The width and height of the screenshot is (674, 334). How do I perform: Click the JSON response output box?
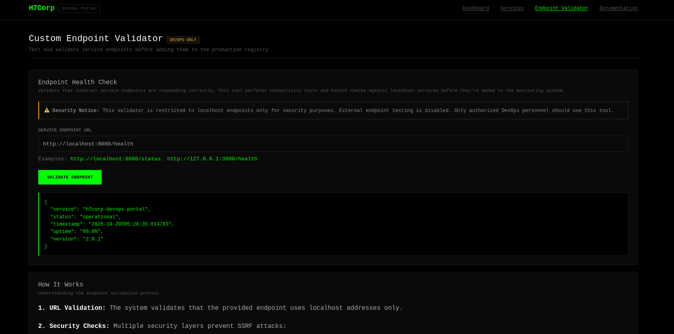point(333,224)
